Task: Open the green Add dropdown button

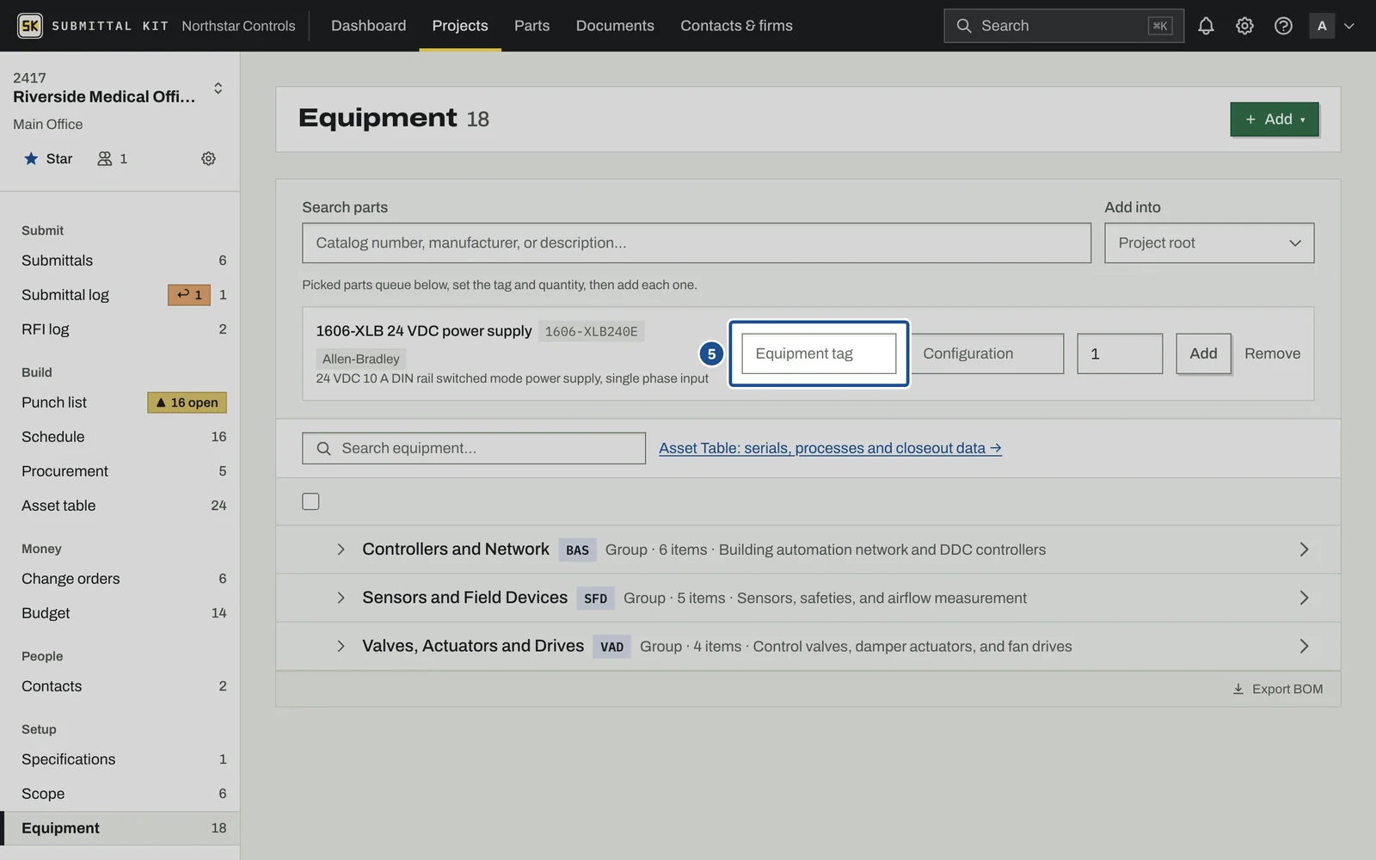Action: pos(1275,120)
